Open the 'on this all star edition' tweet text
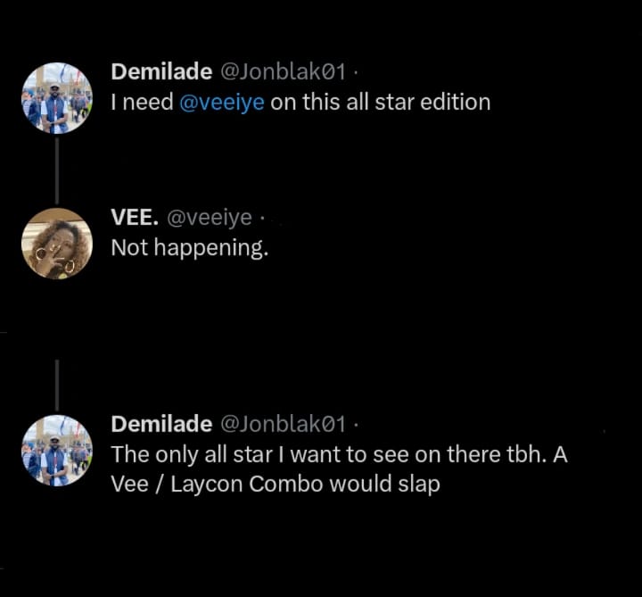642x597 pixels. 380,102
